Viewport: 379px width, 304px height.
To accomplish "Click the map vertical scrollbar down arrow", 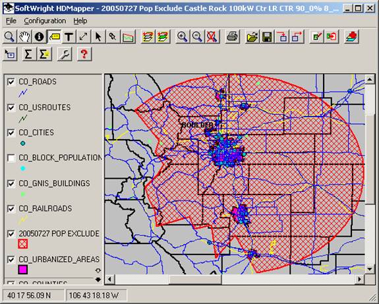I will click(369, 269).
